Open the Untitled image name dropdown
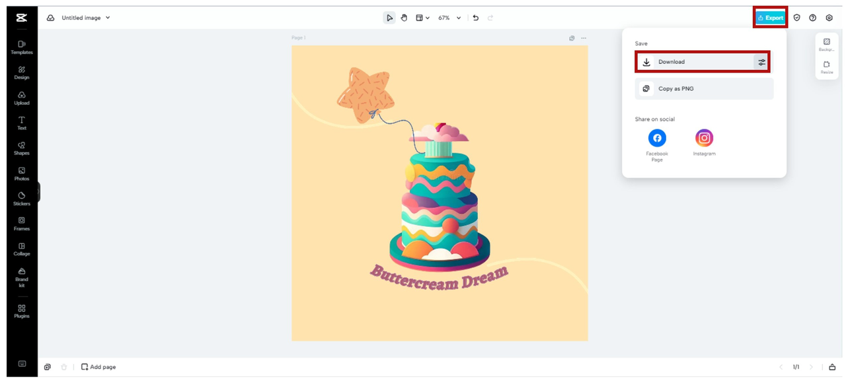The width and height of the screenshot is (846, 384). (x=86, y=18)
